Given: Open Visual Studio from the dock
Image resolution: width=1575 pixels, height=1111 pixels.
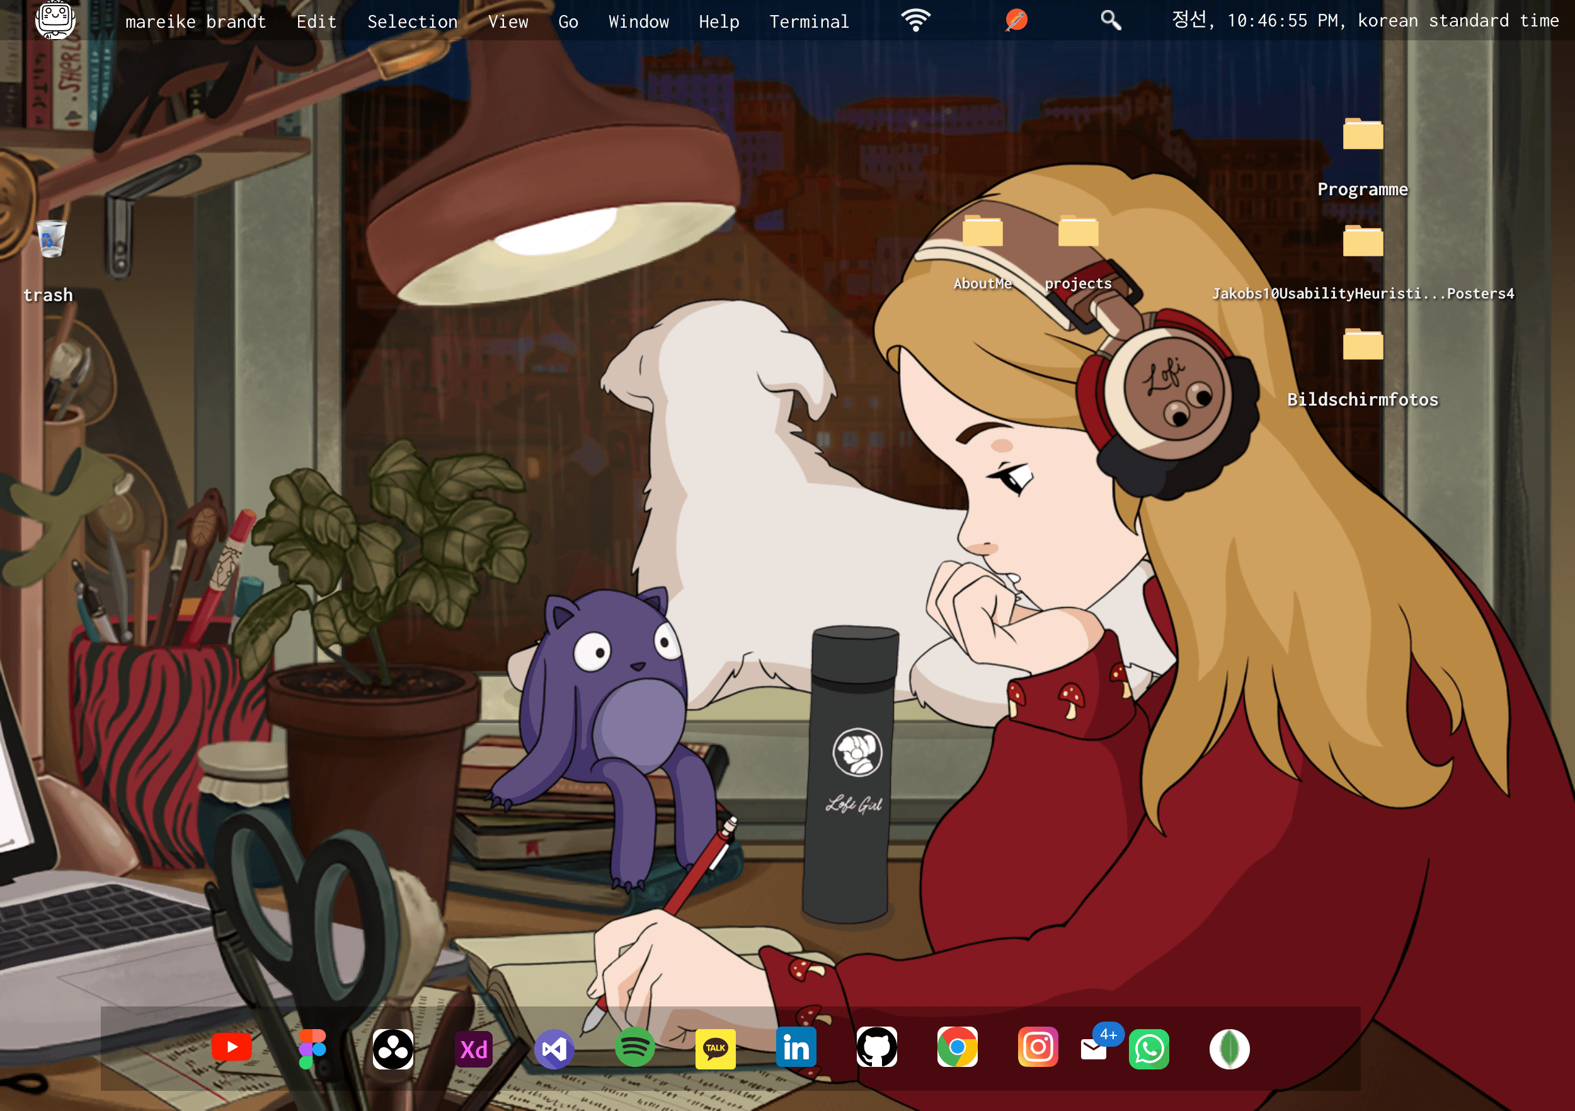Looking at the screenshot, I should click(554, 1049).
